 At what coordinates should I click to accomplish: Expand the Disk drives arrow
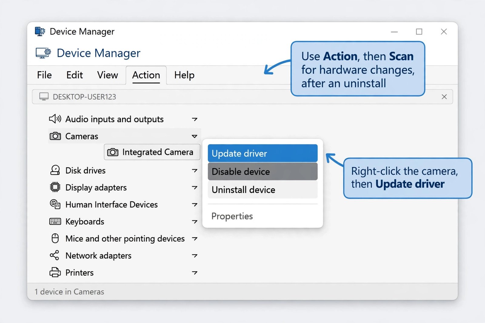(195, 170)
